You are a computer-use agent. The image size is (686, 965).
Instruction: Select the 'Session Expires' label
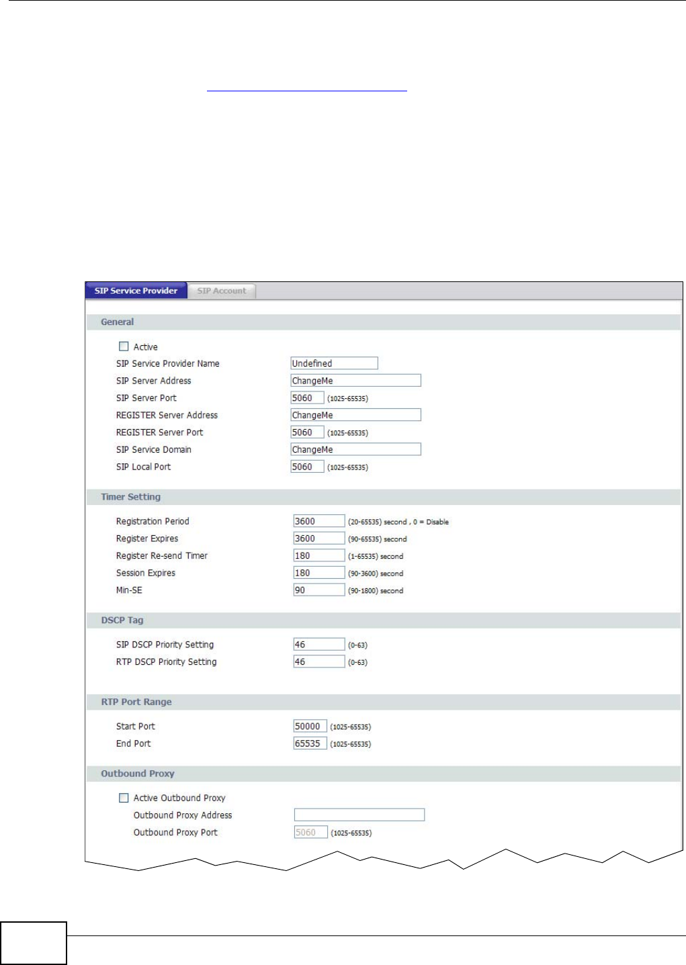click(146, 573)
